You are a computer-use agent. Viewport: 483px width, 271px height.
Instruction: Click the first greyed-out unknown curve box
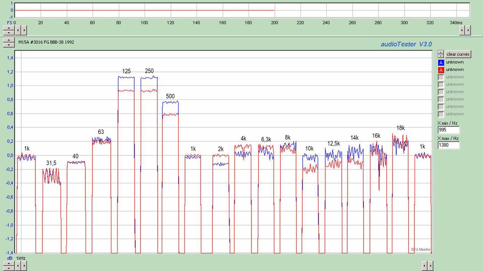click(441, 77)
